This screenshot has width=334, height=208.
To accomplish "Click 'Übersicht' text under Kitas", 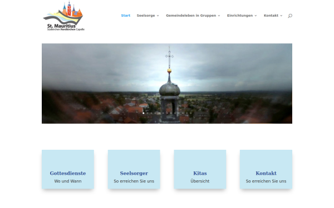I will point(200,181).
